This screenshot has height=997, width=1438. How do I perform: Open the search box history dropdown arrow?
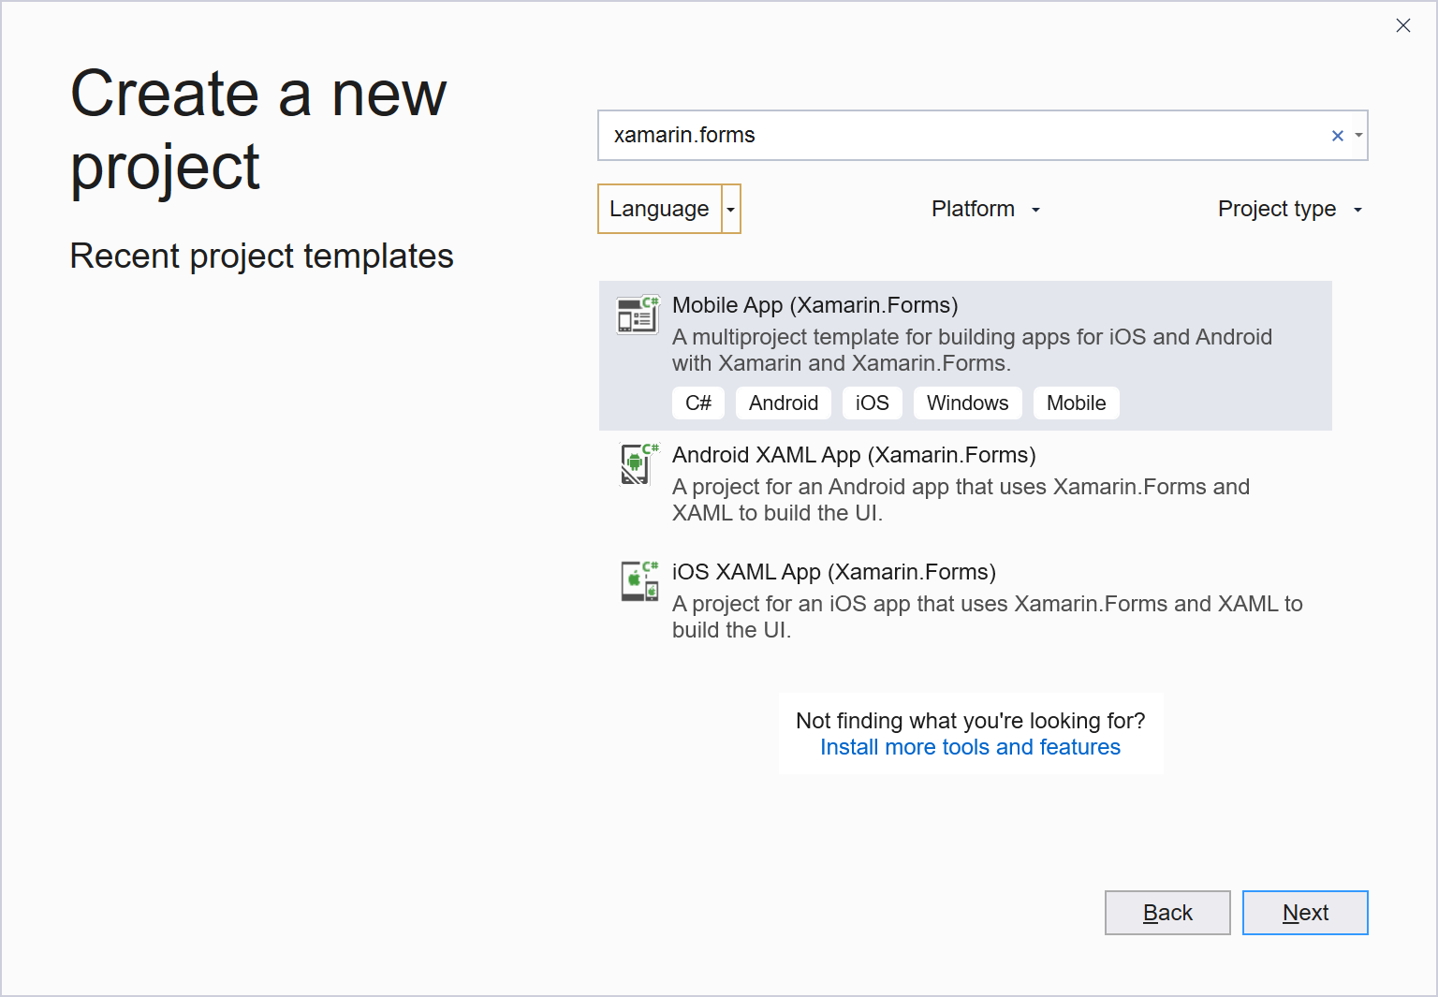point(1358,136)
